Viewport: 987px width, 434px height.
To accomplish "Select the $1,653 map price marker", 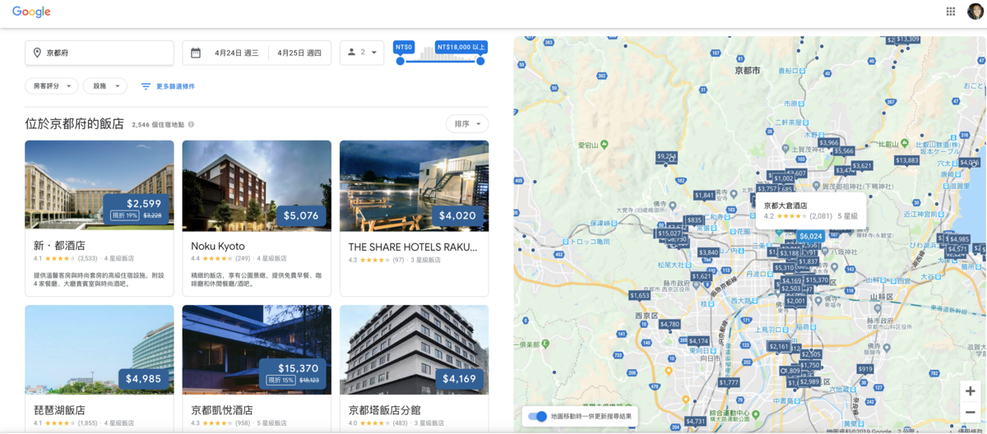I will point(639,296).
